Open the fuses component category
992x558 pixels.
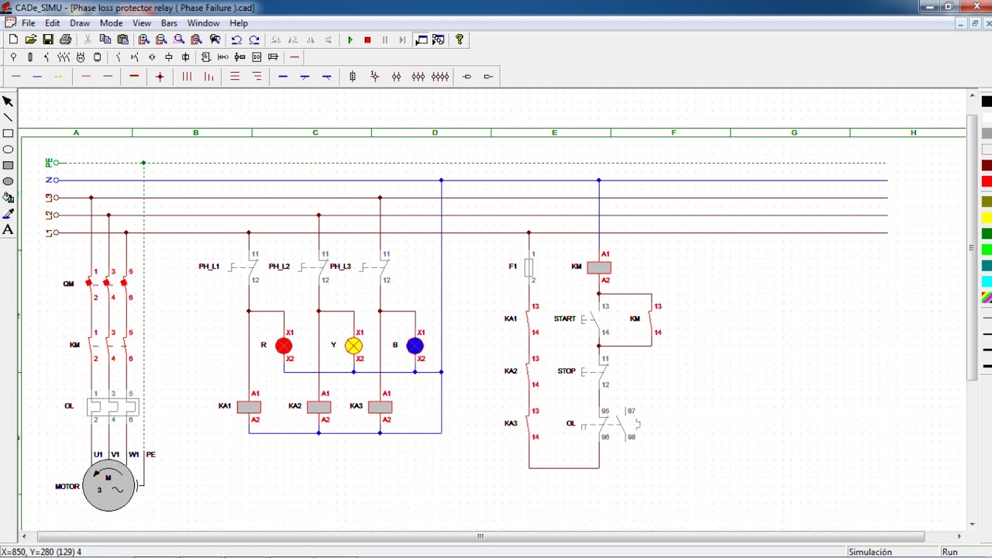point(30,57)
